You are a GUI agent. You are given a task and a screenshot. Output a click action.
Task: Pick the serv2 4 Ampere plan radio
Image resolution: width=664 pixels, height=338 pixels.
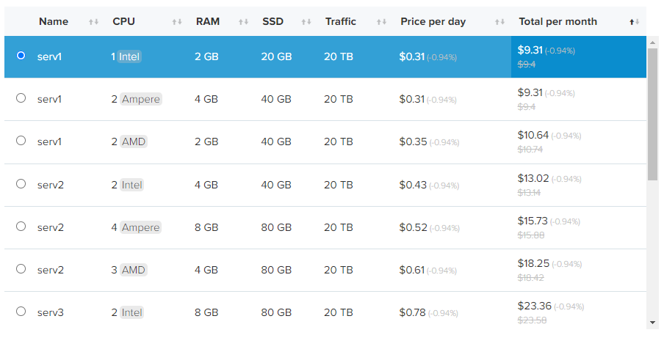click(21, 227)
